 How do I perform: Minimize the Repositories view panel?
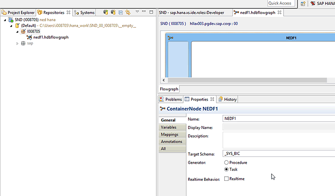(144, 11)
